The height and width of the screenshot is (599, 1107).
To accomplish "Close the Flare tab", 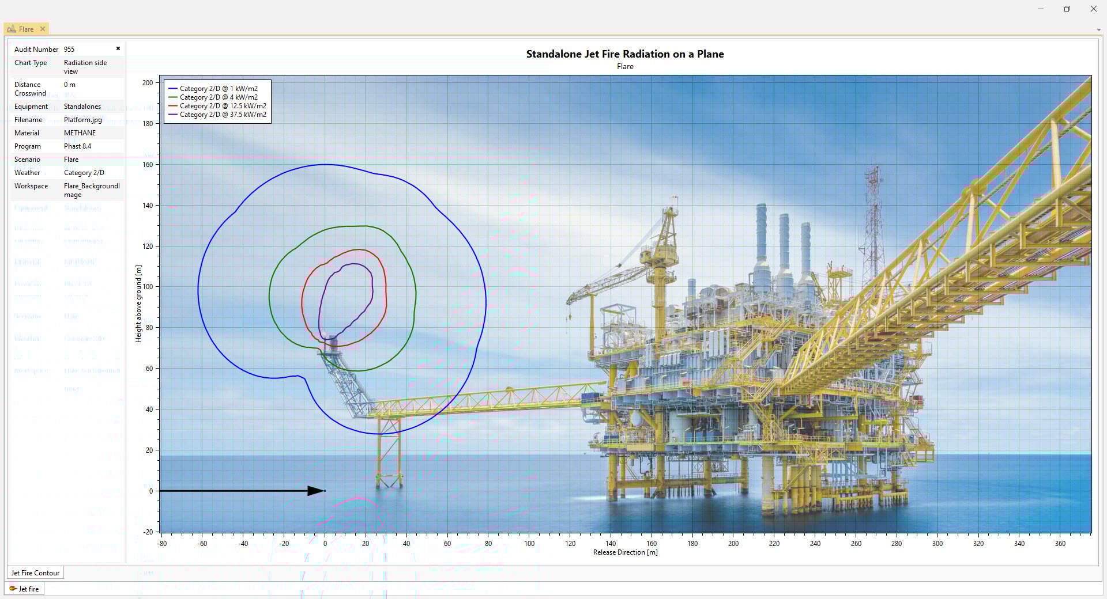I will point(43,29).
